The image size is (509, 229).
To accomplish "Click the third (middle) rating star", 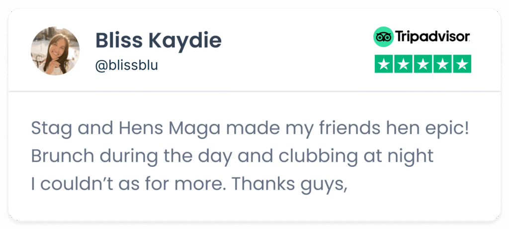I will [x=423, y=64].
